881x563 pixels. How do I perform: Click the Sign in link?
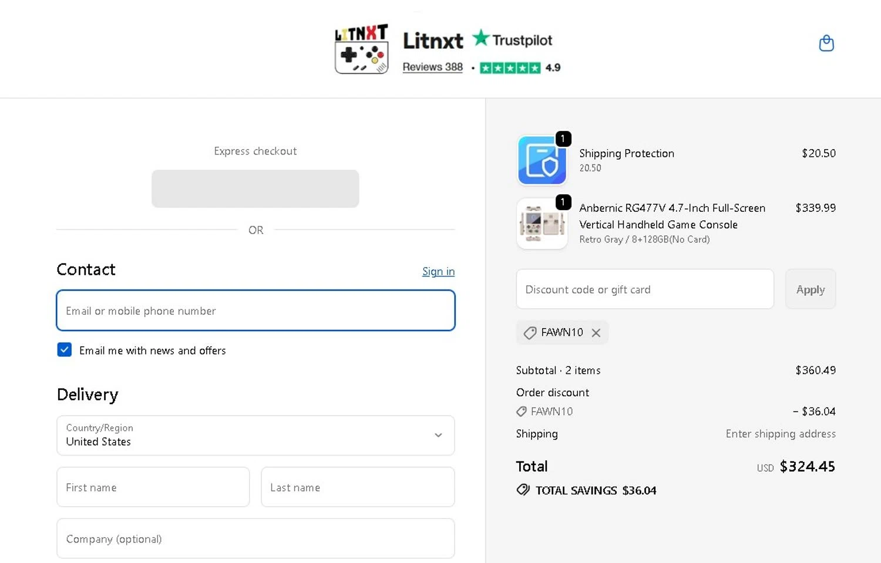point(438,271)
